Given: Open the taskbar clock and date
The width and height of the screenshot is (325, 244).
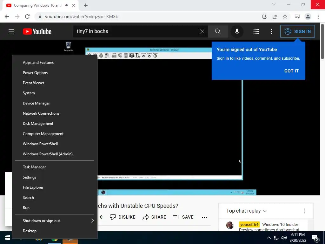Looking at the screenshot, I should (298, 238).
